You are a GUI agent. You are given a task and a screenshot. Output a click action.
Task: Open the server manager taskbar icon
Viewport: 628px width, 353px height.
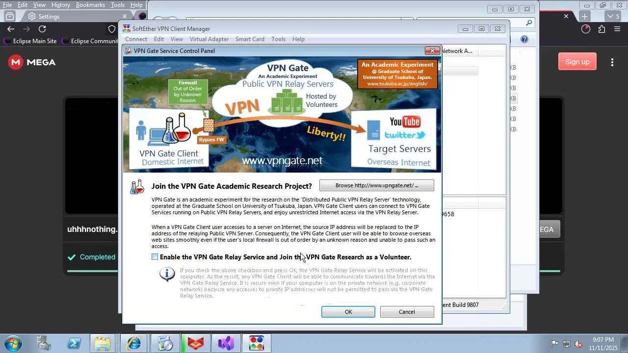point(44,343)
